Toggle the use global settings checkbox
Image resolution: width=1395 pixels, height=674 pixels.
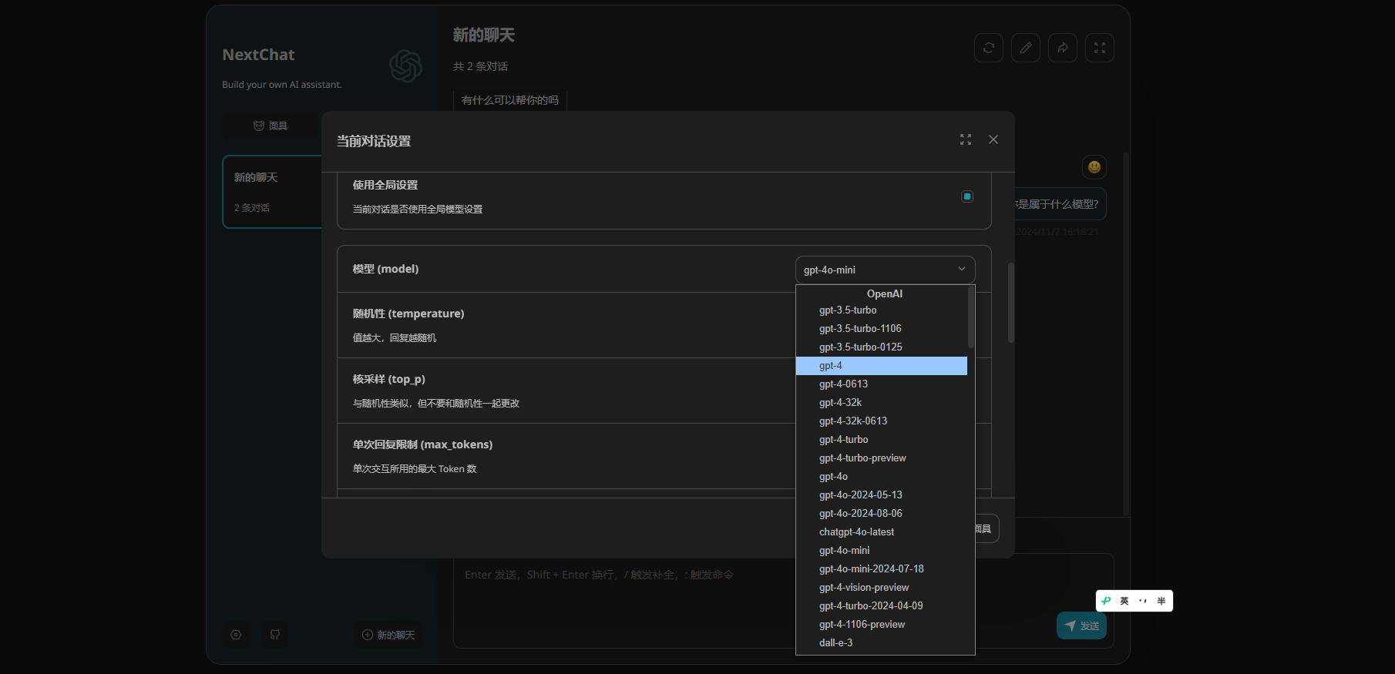click(967, 196)
